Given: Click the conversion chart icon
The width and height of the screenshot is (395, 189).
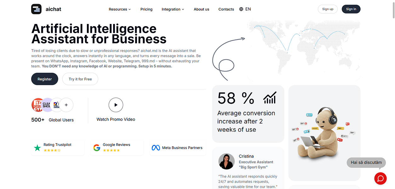Looking at the screenshot, I should (270, 98).
